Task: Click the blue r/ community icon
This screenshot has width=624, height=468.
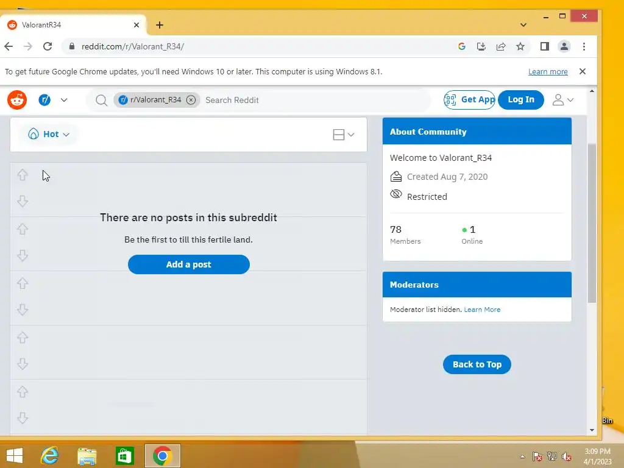Action: click(x=44, y=100)
